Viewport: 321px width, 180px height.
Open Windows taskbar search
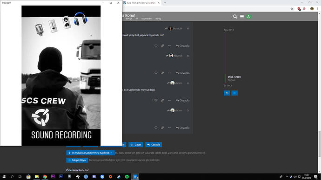click(12, 177)
